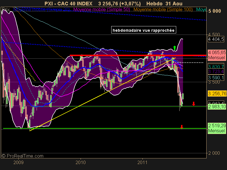The width and height of the screenshot is (227, 170).
Task: Click the 2009 time axis label
Action: [x=18, y=162]
